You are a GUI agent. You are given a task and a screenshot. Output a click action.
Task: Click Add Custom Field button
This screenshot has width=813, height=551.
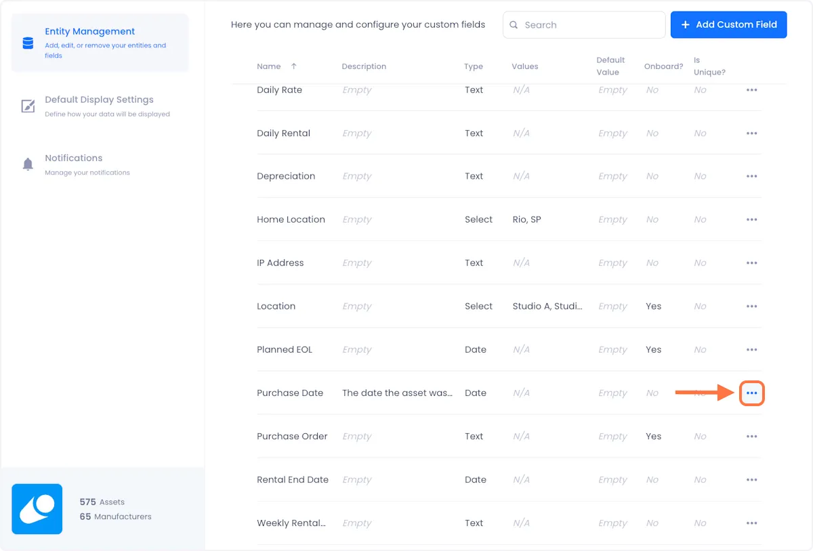pos(728,24)
